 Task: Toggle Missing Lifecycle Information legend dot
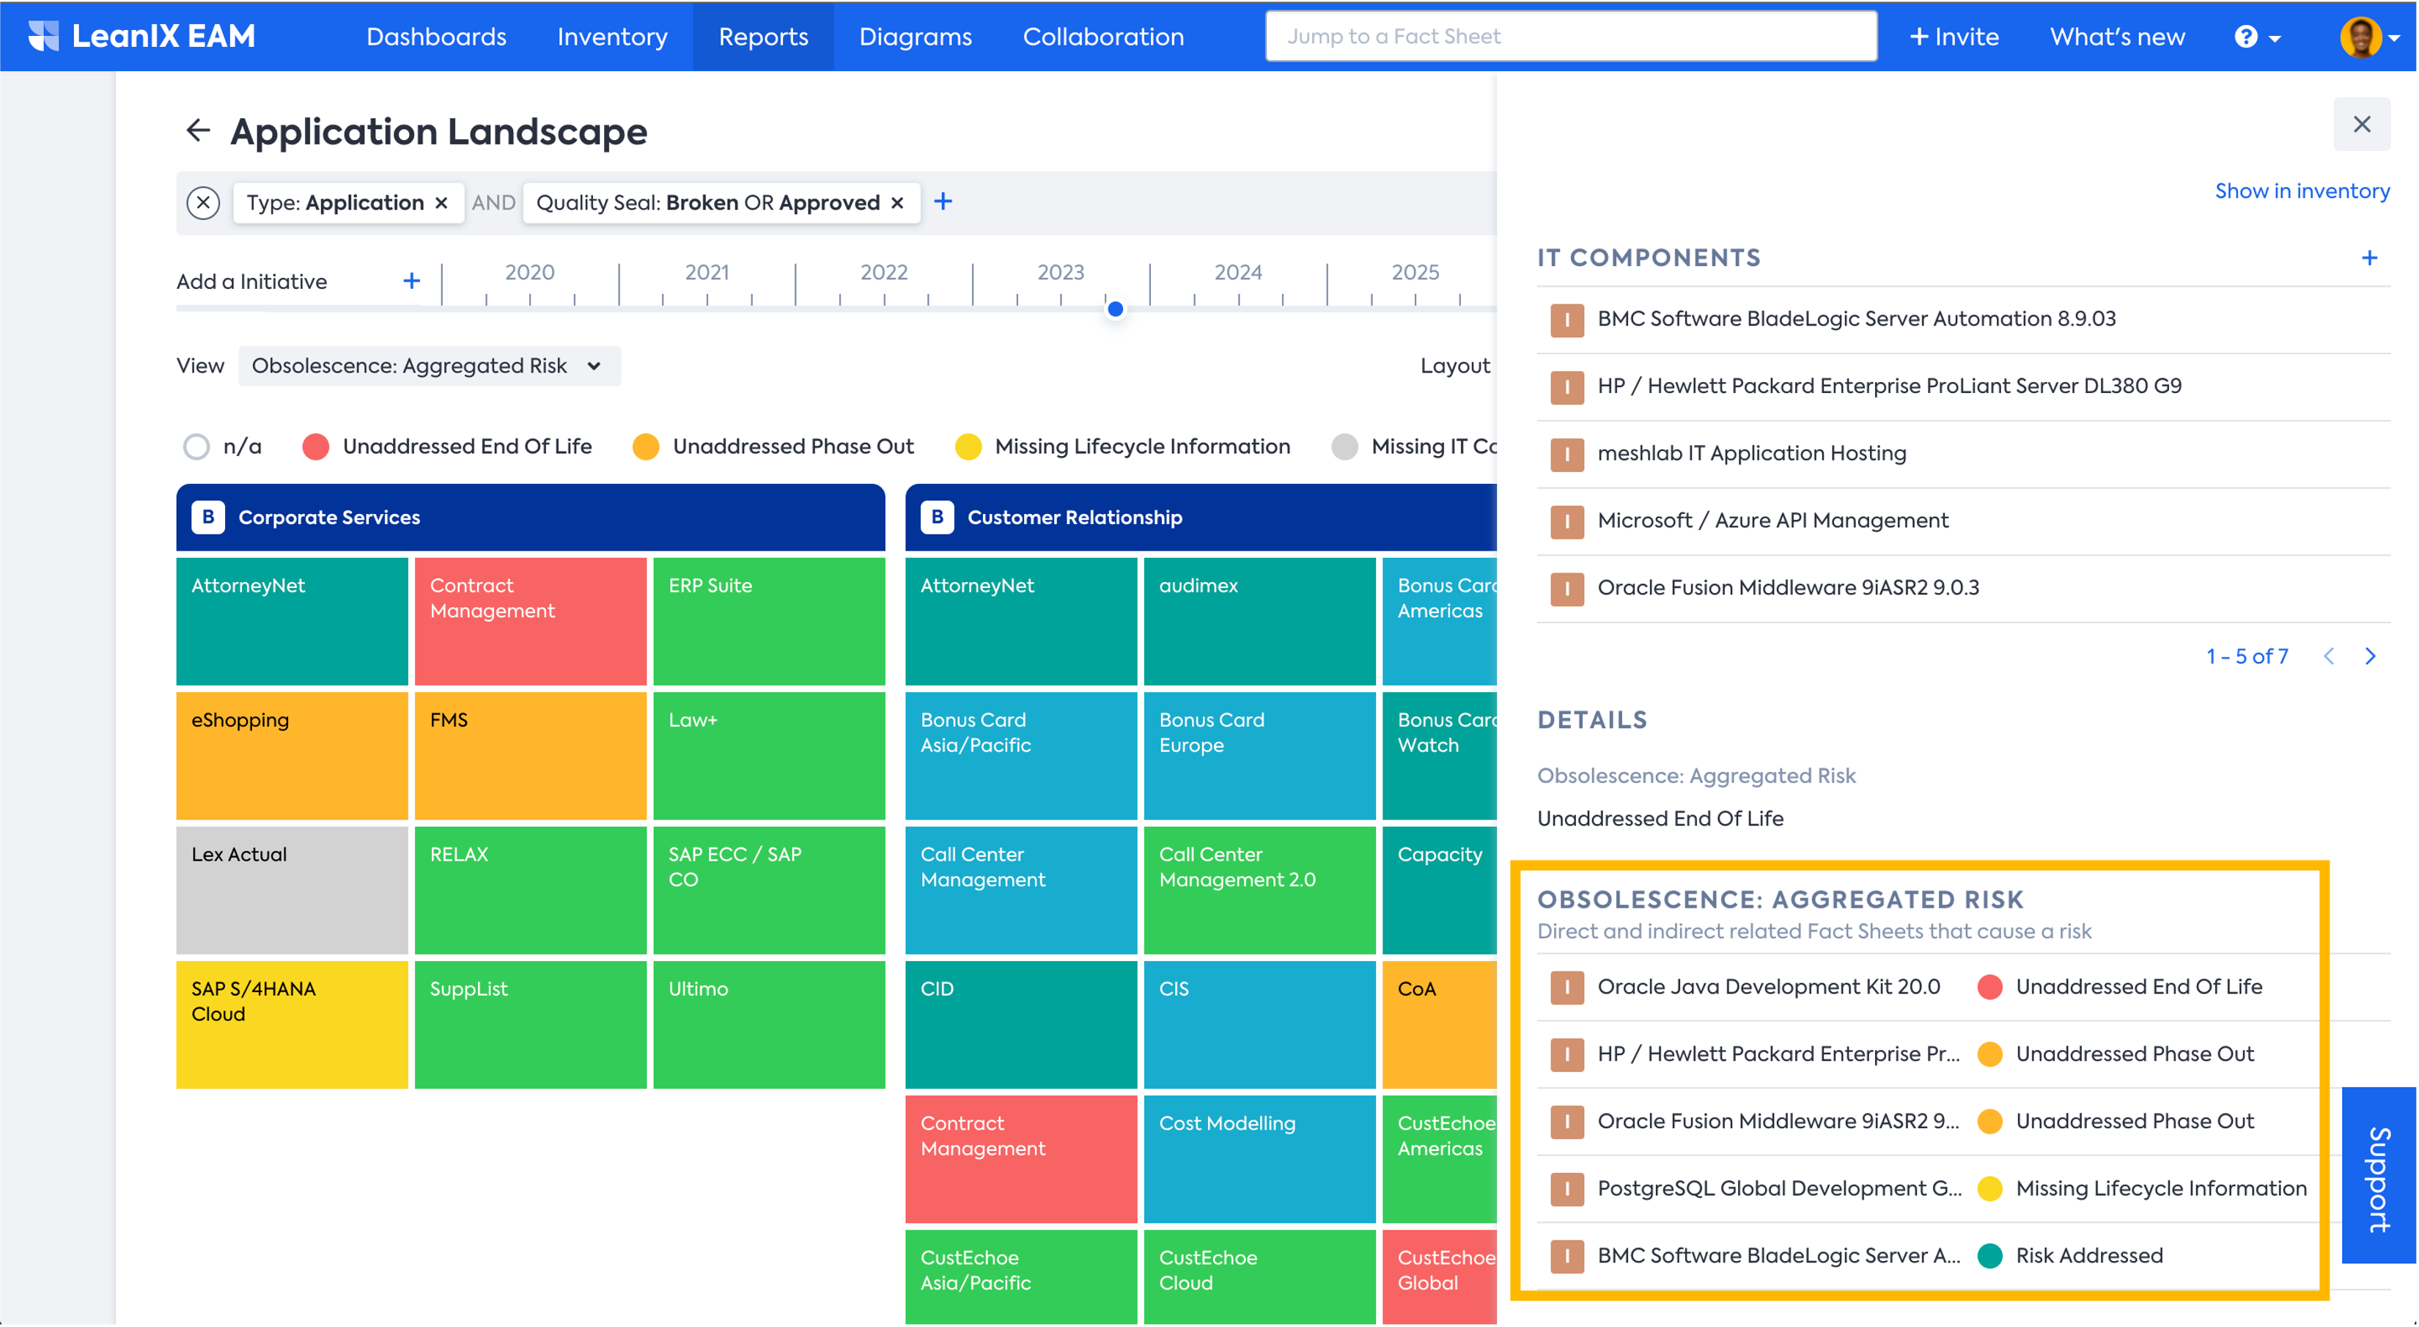[x=967, y=446]
